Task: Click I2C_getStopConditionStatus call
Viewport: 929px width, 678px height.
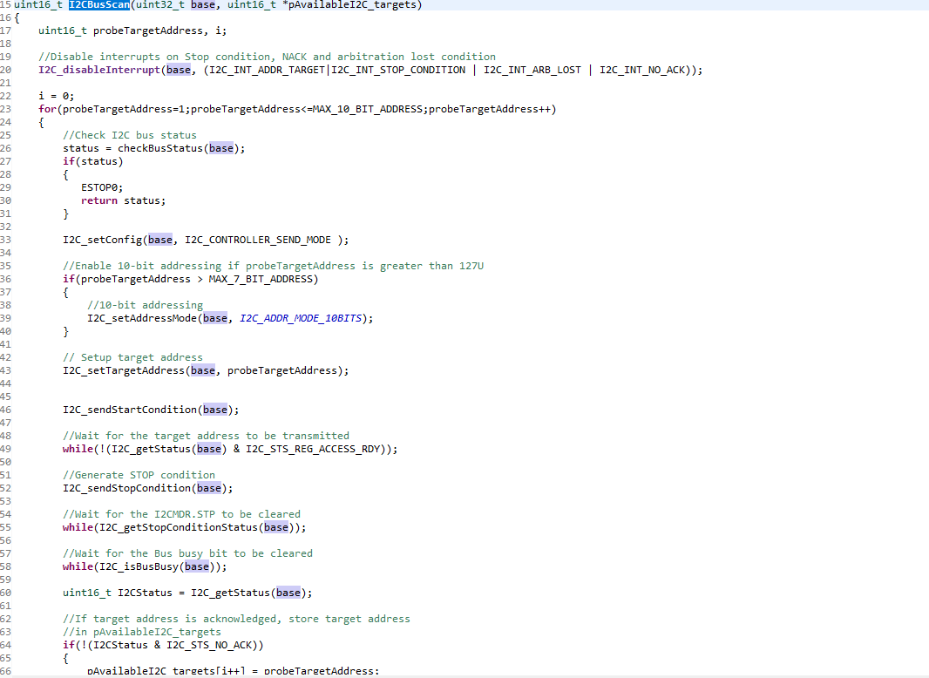Action: 179,527
